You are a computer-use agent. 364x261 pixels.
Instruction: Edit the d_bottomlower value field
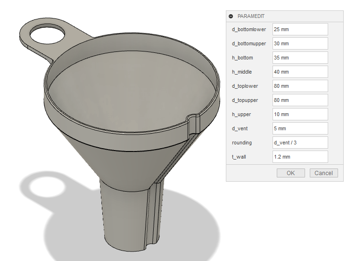click(300, 29)
